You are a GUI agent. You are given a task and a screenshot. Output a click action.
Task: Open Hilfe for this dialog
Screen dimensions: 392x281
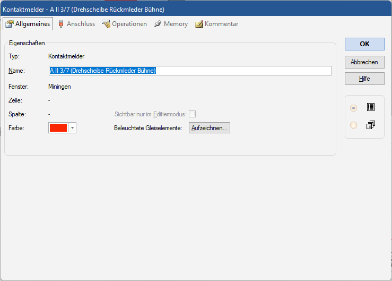(x=364, y=79)
